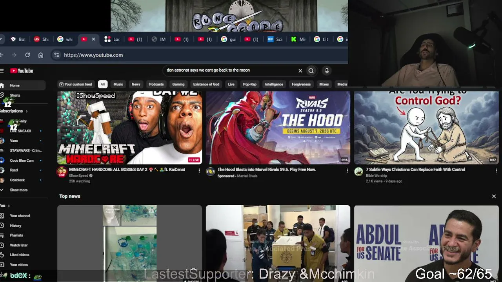Open the Marvel Rivals The Hood thumbnail

278,128
